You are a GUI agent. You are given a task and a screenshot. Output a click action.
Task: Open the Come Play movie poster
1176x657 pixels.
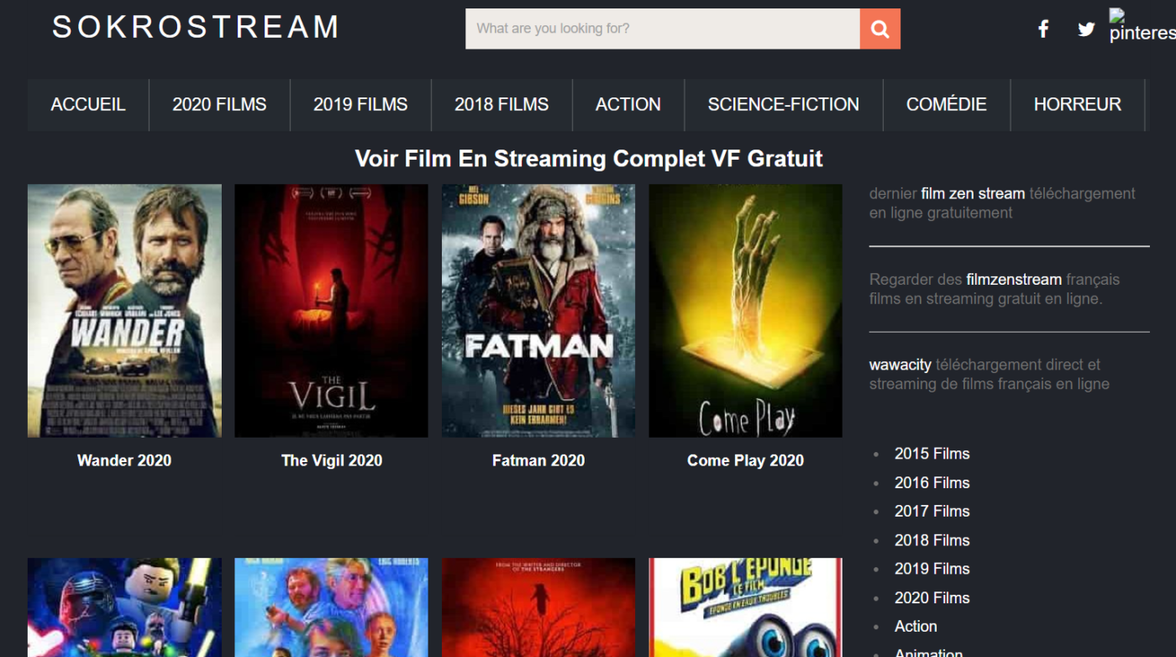[745, 311]
